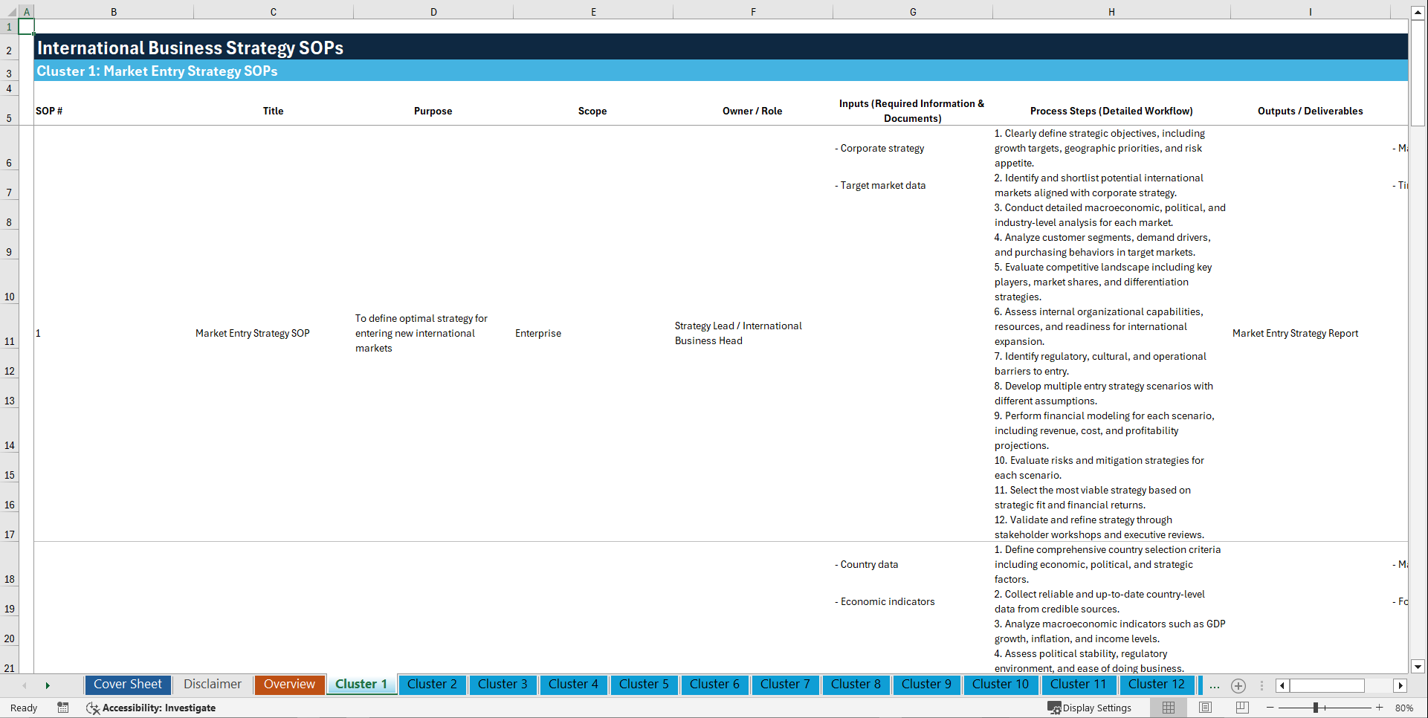The width and height of the screenshot is (1428, 718).
Task: Switch to the Cluster 5 sheet tab
Action: [644, 685]
